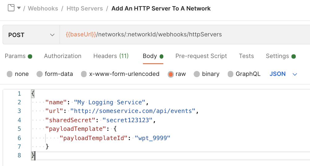Open the Settings tab
This screenshot has width=310, height=166.
281,56
